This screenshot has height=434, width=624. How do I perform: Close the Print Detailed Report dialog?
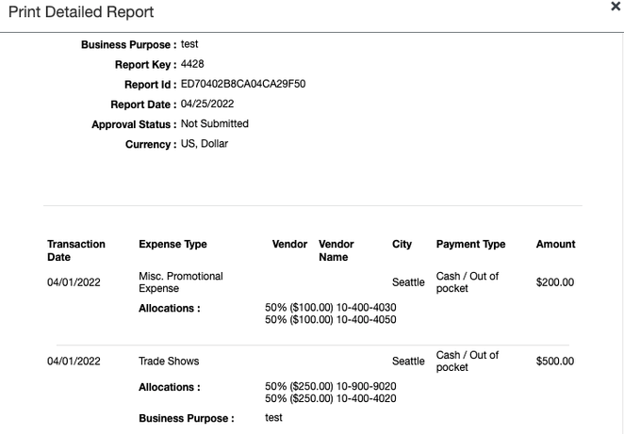click(x=616, y=7)
